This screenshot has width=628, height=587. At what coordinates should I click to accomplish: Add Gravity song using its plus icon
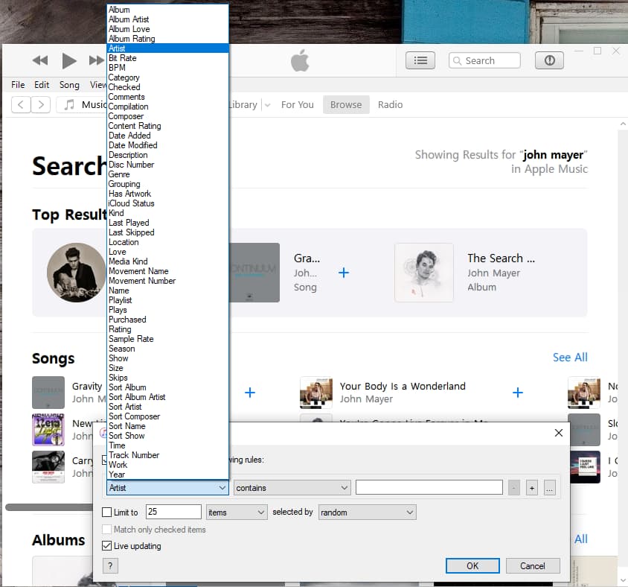tap(250, 392)
